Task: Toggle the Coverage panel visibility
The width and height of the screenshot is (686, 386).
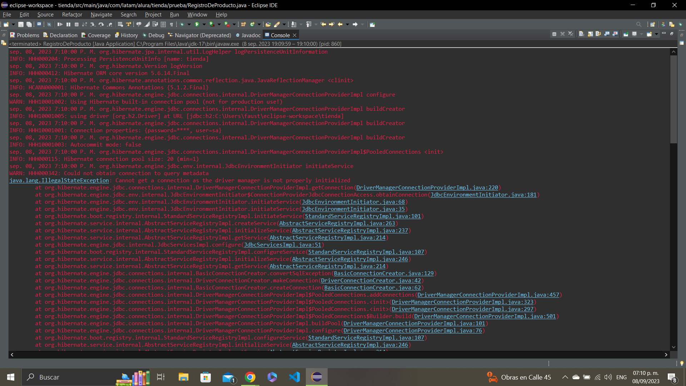Action: (98, 35)
